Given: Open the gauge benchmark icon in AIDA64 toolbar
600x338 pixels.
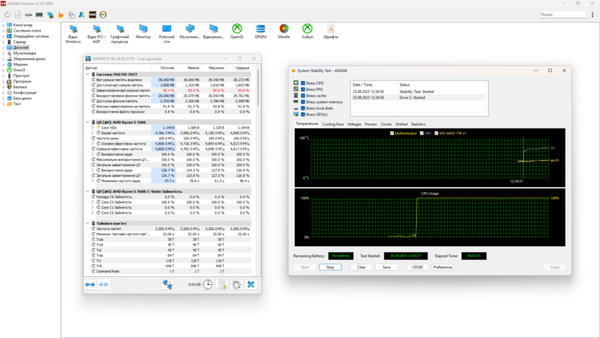Looking at the screenshot, I should click(x=103, y=15).
